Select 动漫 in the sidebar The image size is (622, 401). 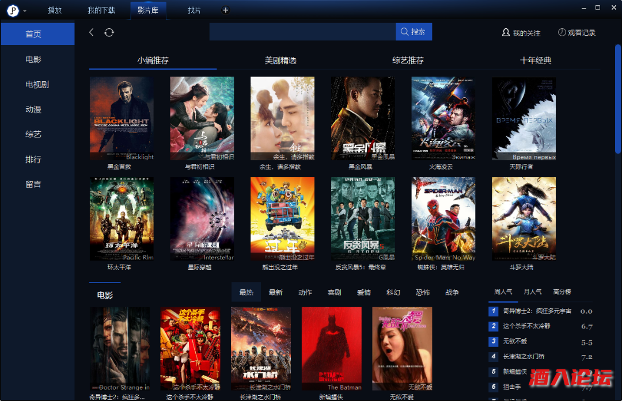point(33,109)
